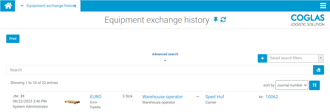Expand the chevron on the tab
The height and width of the screenshot is (112, 330).
pos(22,6)
